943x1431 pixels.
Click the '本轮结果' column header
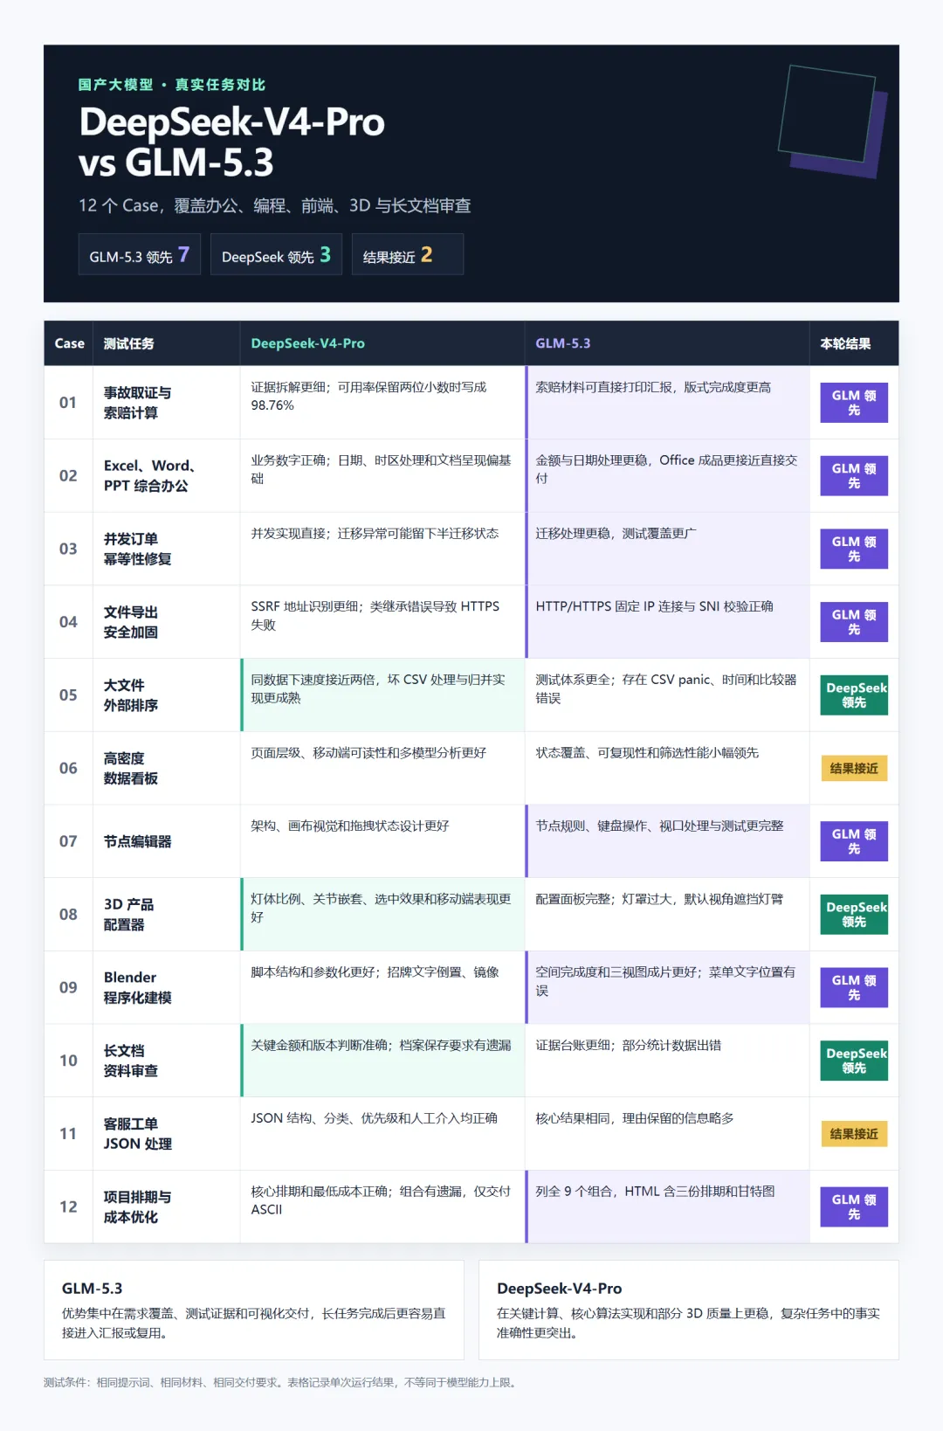(844, 343)
